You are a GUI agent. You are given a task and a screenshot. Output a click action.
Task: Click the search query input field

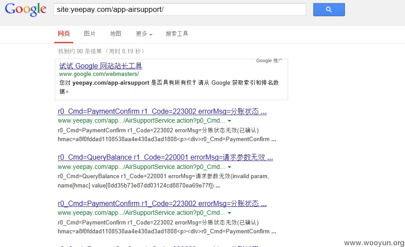(180, 10)
